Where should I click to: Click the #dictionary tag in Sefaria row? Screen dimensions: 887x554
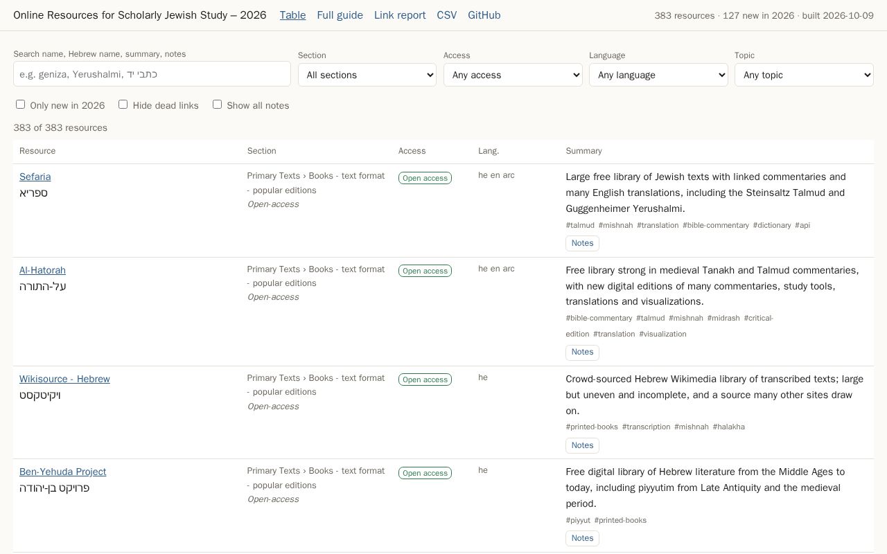pyautogui.click(x=772, y=225)
